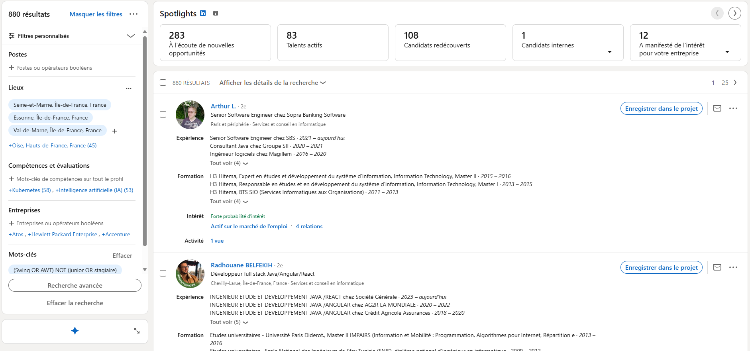Select the 1 Candidats internes spotlight
This screenshot has width=750, height=351.
pyautogui.click(x=568, y=43)
